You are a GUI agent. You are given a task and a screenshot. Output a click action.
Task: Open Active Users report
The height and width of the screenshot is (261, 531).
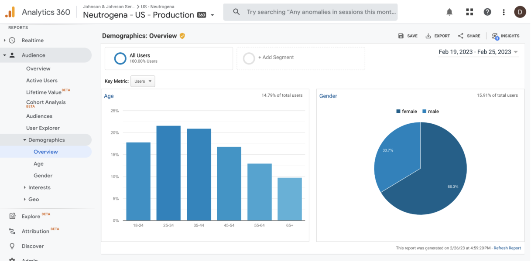point(42,80)
